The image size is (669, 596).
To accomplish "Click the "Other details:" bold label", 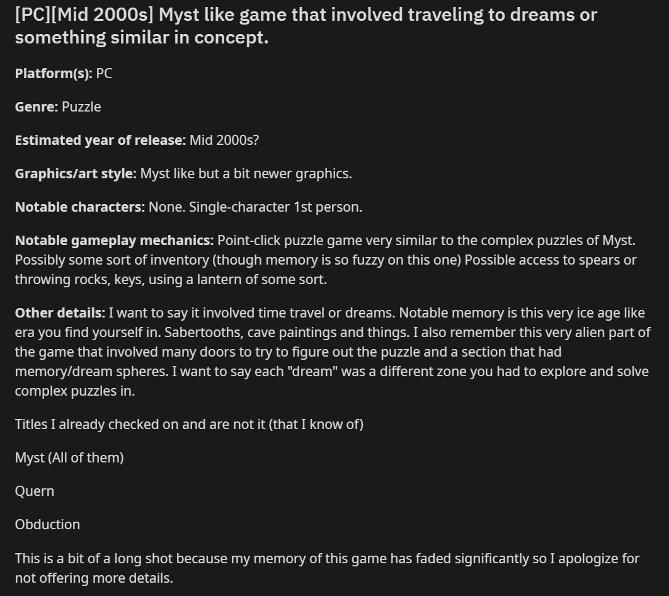I will 60,312.
